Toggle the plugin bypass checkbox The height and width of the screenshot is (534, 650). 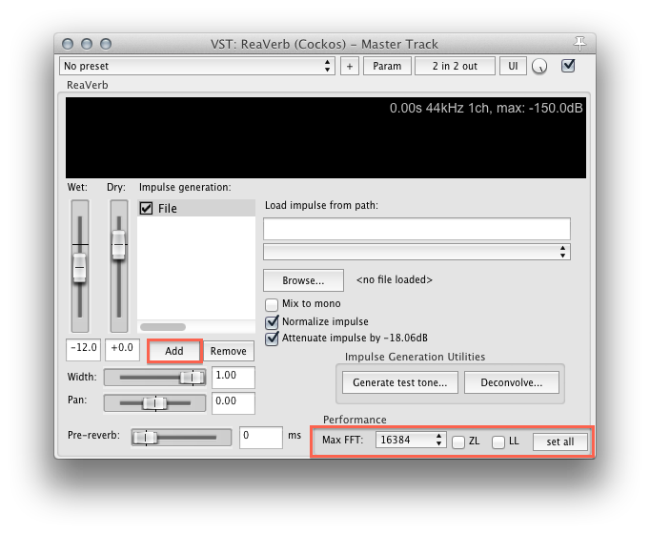567,66
